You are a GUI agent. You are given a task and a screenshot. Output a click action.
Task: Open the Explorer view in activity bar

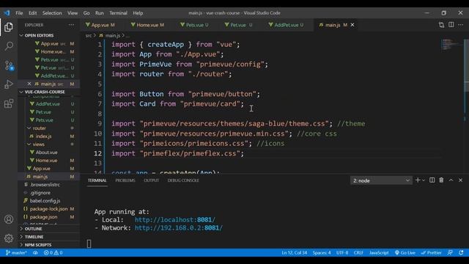[9, 27]
